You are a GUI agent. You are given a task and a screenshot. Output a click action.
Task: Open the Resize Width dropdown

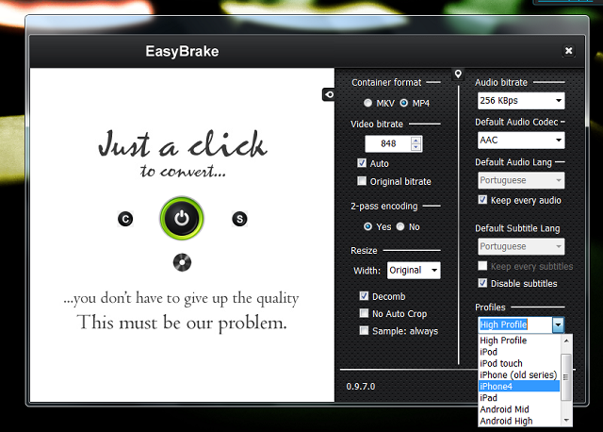[x=414, y=271]
